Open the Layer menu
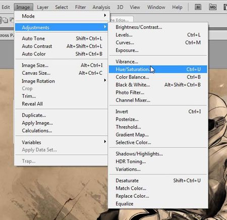The width and height of the screenshot is (227, 220). (x=42, y=7)
